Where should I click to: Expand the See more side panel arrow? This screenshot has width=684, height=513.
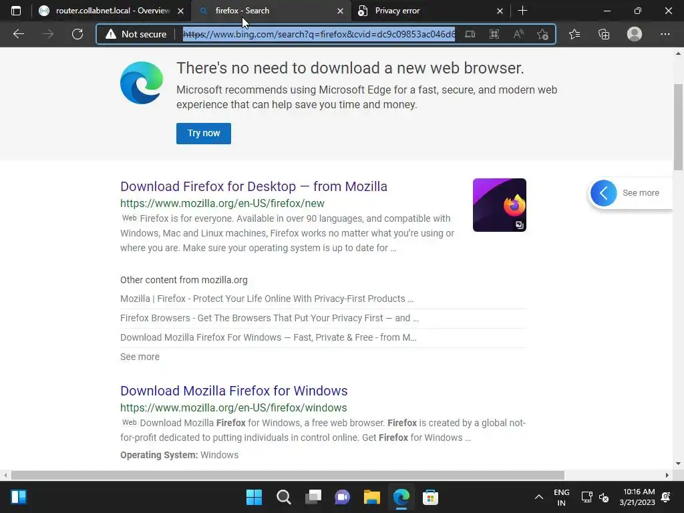pos(604,193)
